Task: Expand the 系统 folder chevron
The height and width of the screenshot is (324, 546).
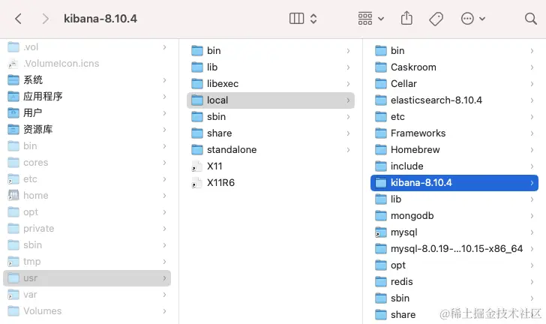Action: (x=164, y=80)
